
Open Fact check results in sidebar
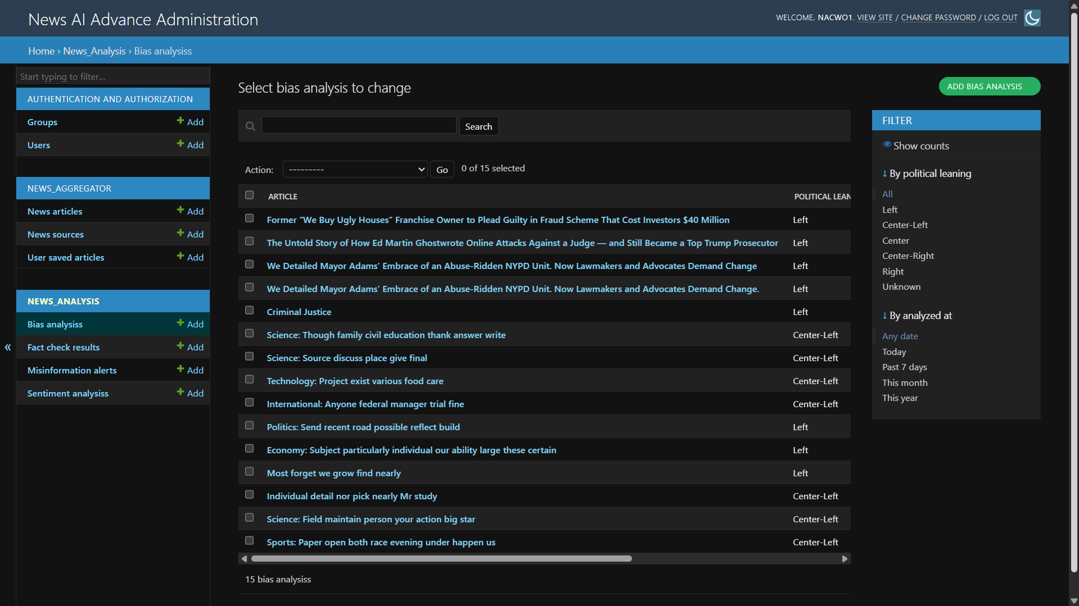[64, 348]
